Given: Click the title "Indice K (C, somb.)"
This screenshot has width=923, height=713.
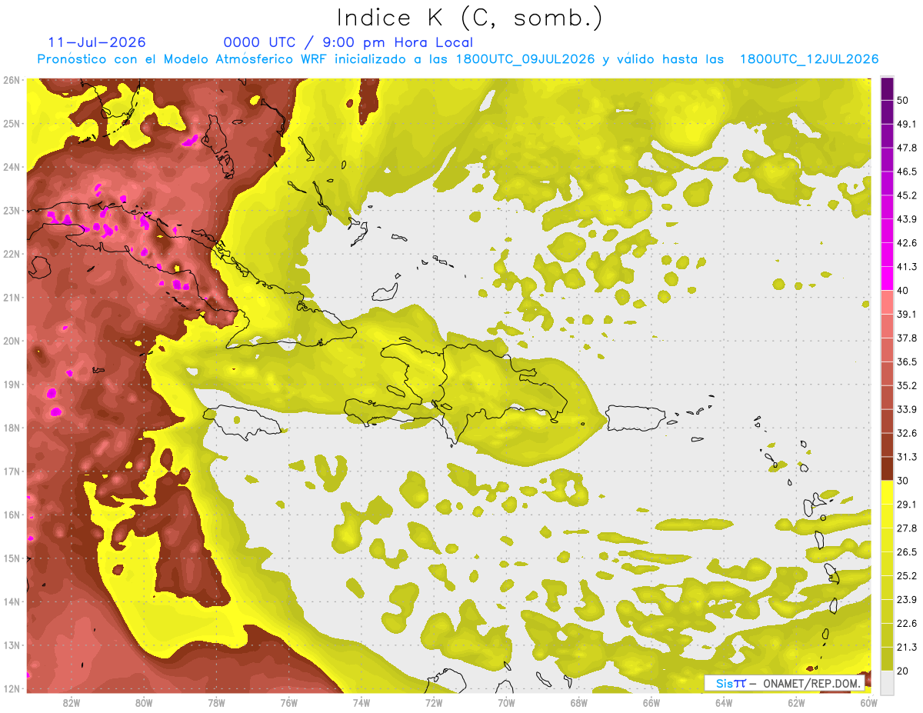Looking at the screenshot, I should pos(470,18).
